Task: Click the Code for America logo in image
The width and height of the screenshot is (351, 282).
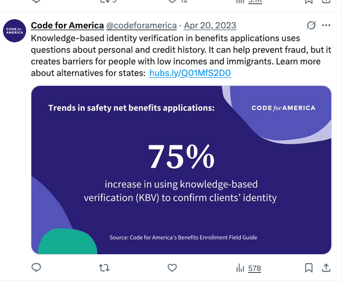Action: pyautogui.click(x=283, y=108)
